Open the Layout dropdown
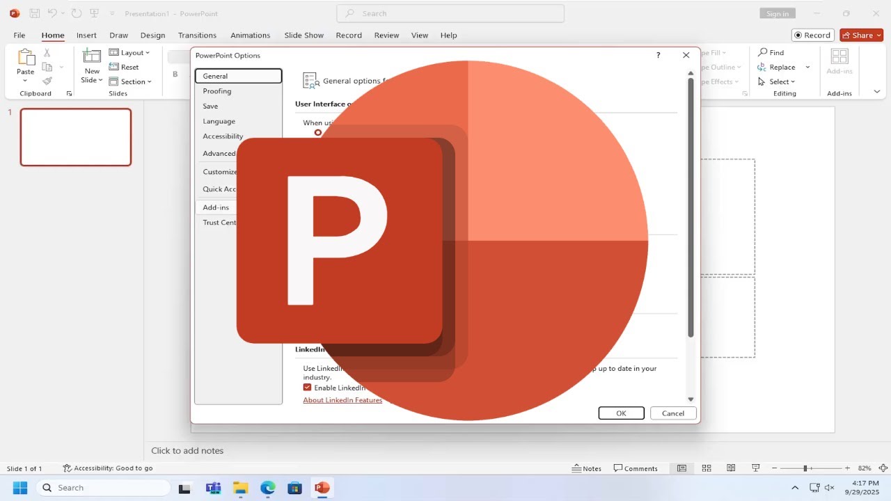This screenshot has width=891, height=501. click(x=129, y=52)
